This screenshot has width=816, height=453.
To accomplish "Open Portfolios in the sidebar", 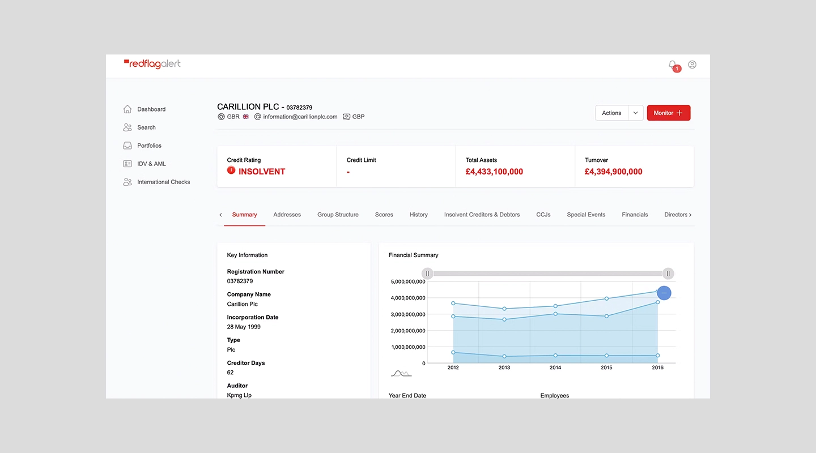I will click(149, 146).
